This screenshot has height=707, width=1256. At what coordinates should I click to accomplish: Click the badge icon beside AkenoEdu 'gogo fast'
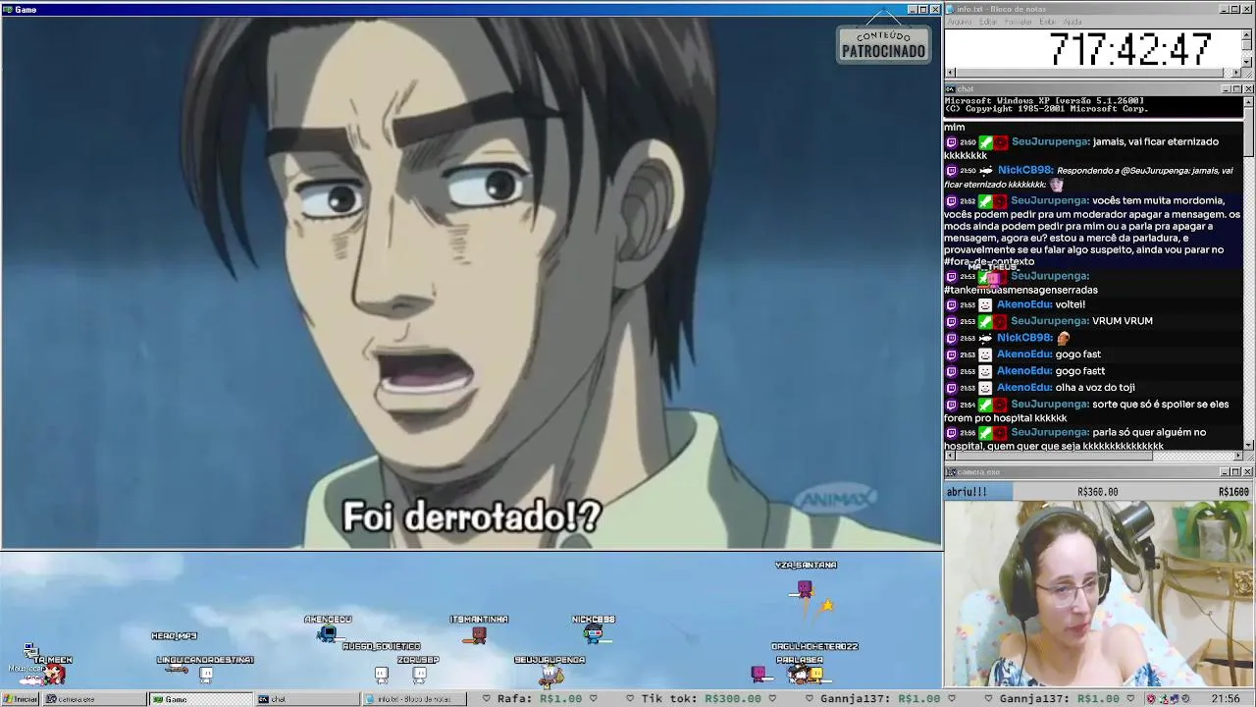985,354
